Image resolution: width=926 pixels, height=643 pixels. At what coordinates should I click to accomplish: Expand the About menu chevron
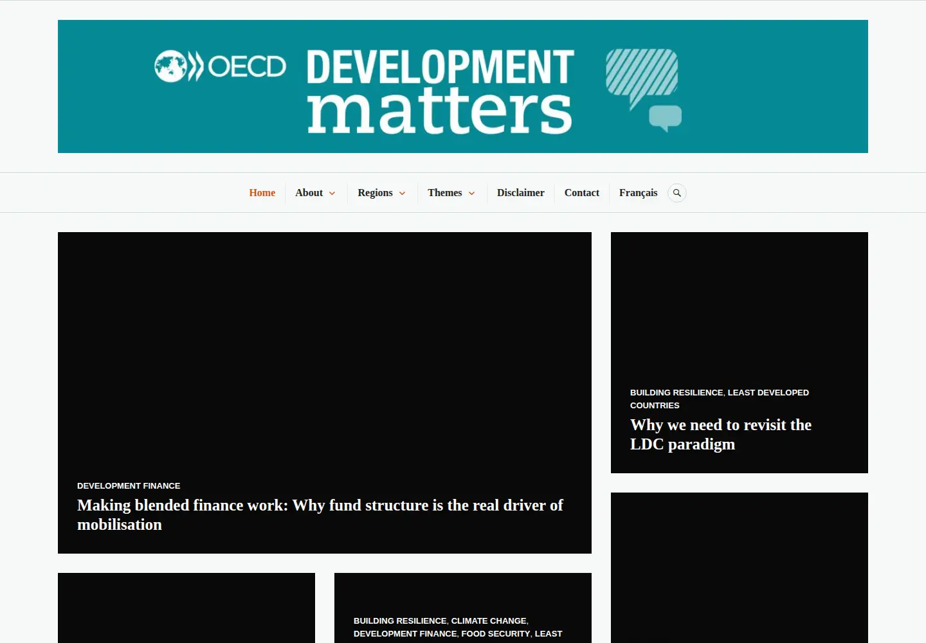pyautogui.click(x=332, y=193)
